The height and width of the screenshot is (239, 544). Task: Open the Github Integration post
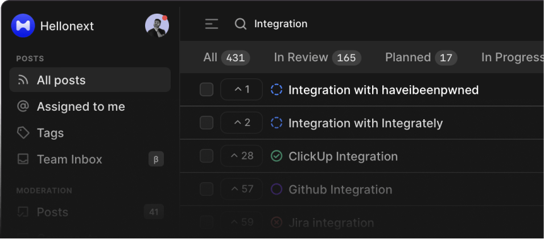point(340,190)
